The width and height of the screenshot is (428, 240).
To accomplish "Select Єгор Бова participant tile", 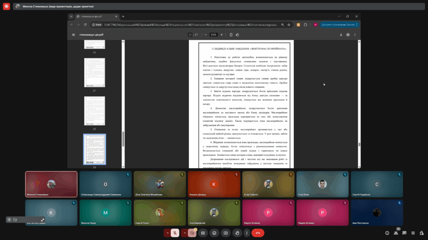I will [x=322, y=184].
